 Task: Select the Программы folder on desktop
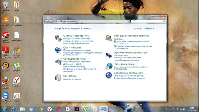pyautogui.click(x=16, y=21)
